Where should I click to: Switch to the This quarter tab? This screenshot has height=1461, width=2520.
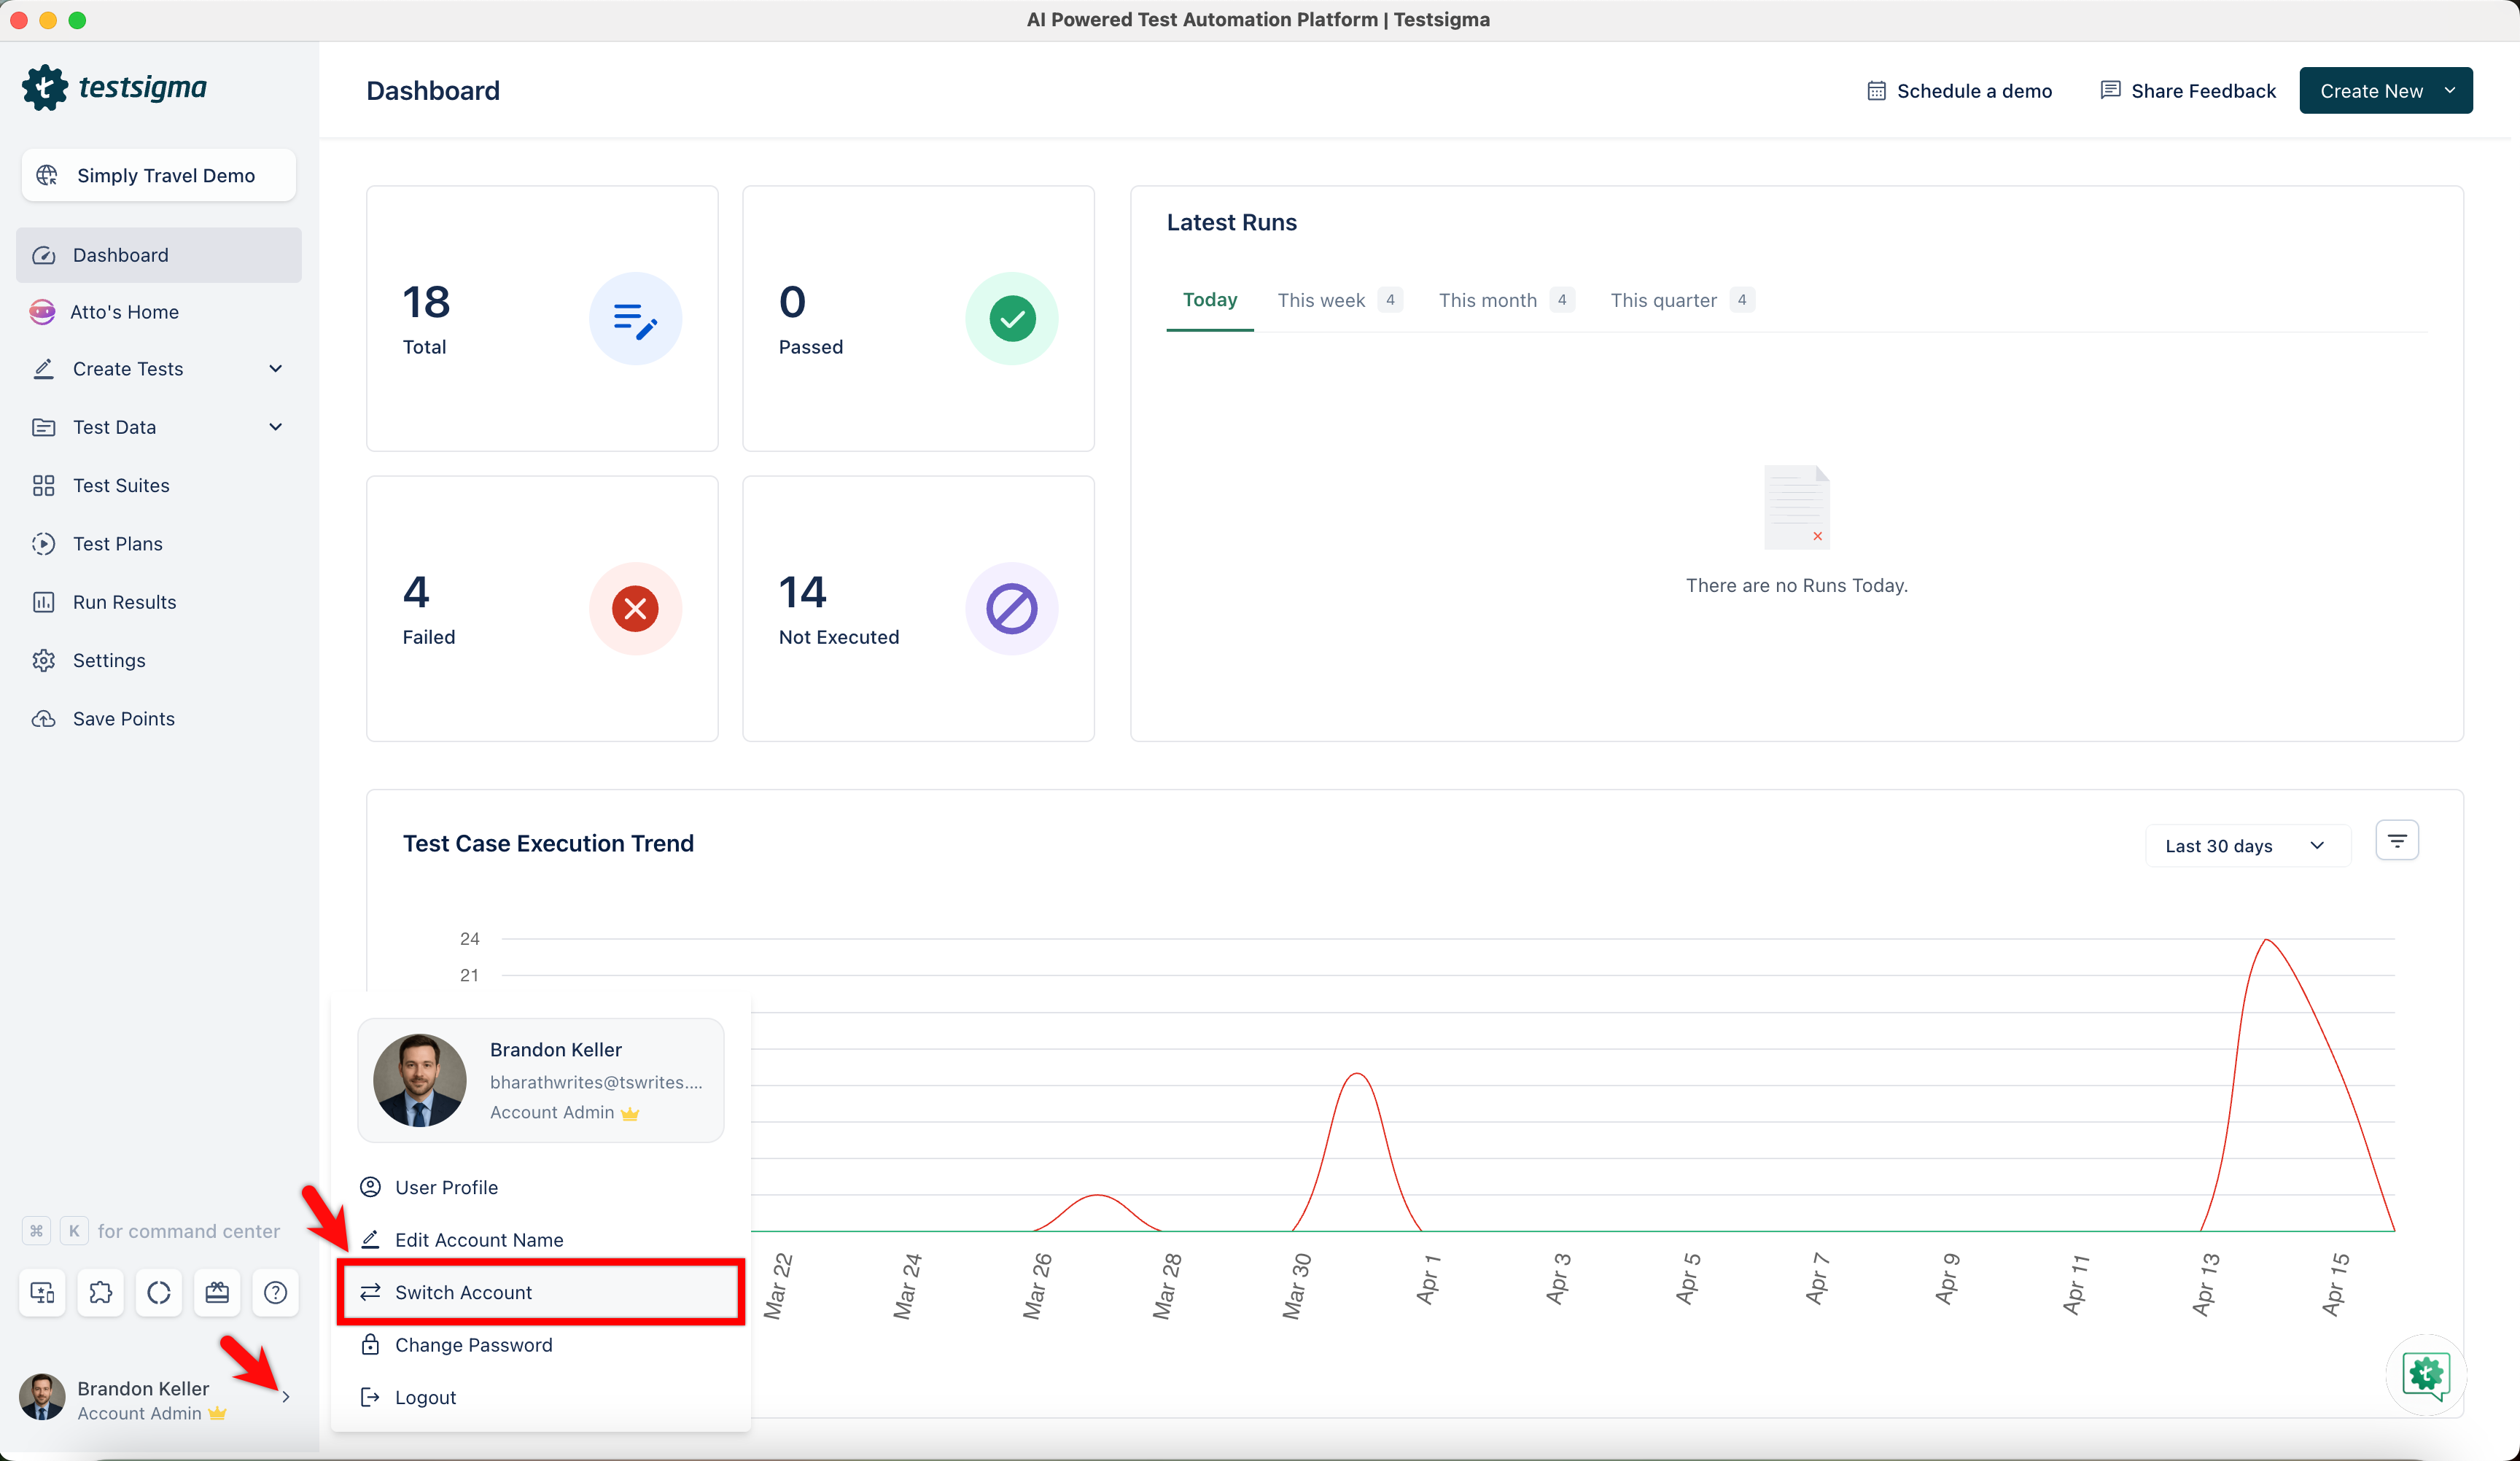click(x=1663, y=300)
